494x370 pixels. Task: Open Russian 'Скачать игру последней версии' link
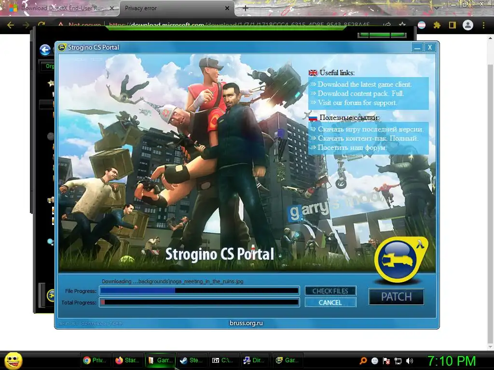click(x=370, y=129)
